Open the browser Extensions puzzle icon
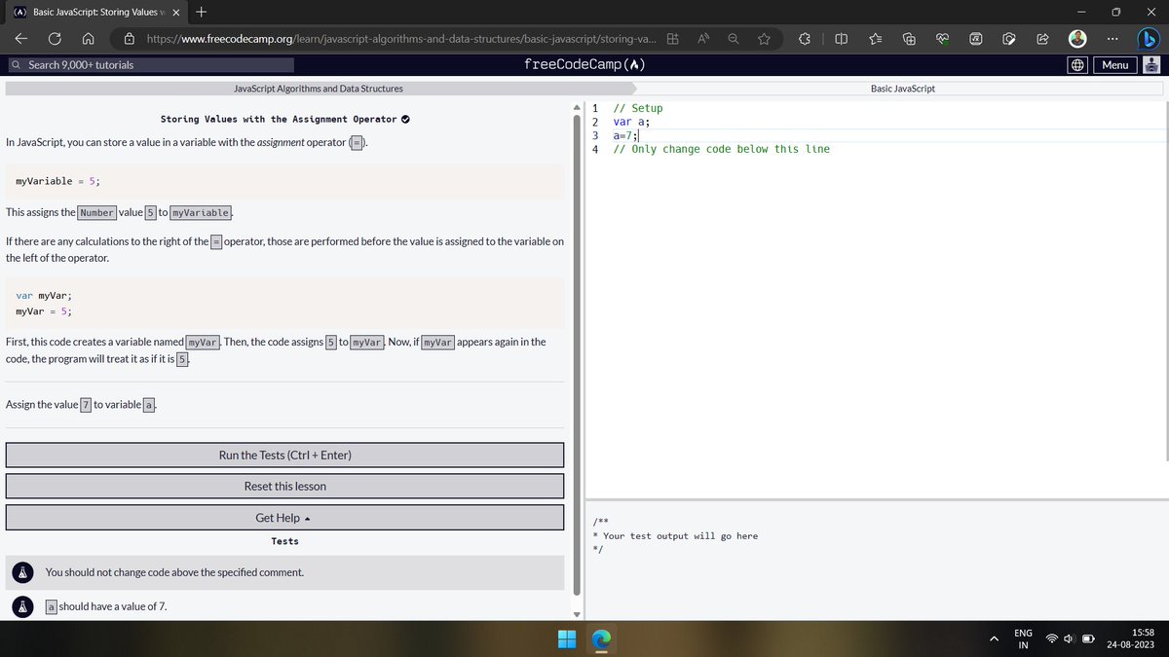Image resolution: width=1169 pixels, height=657 pixels. tap(805, 39)
